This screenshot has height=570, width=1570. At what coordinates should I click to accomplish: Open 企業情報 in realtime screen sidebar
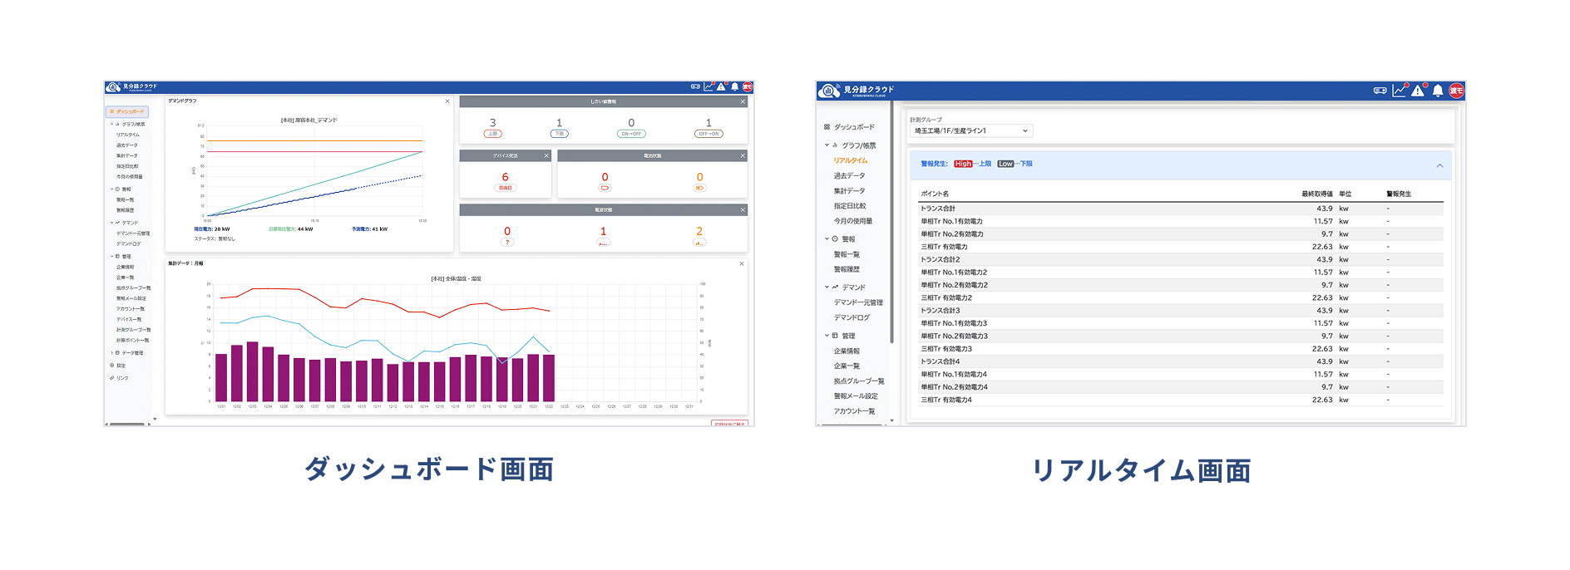(847, 351)
